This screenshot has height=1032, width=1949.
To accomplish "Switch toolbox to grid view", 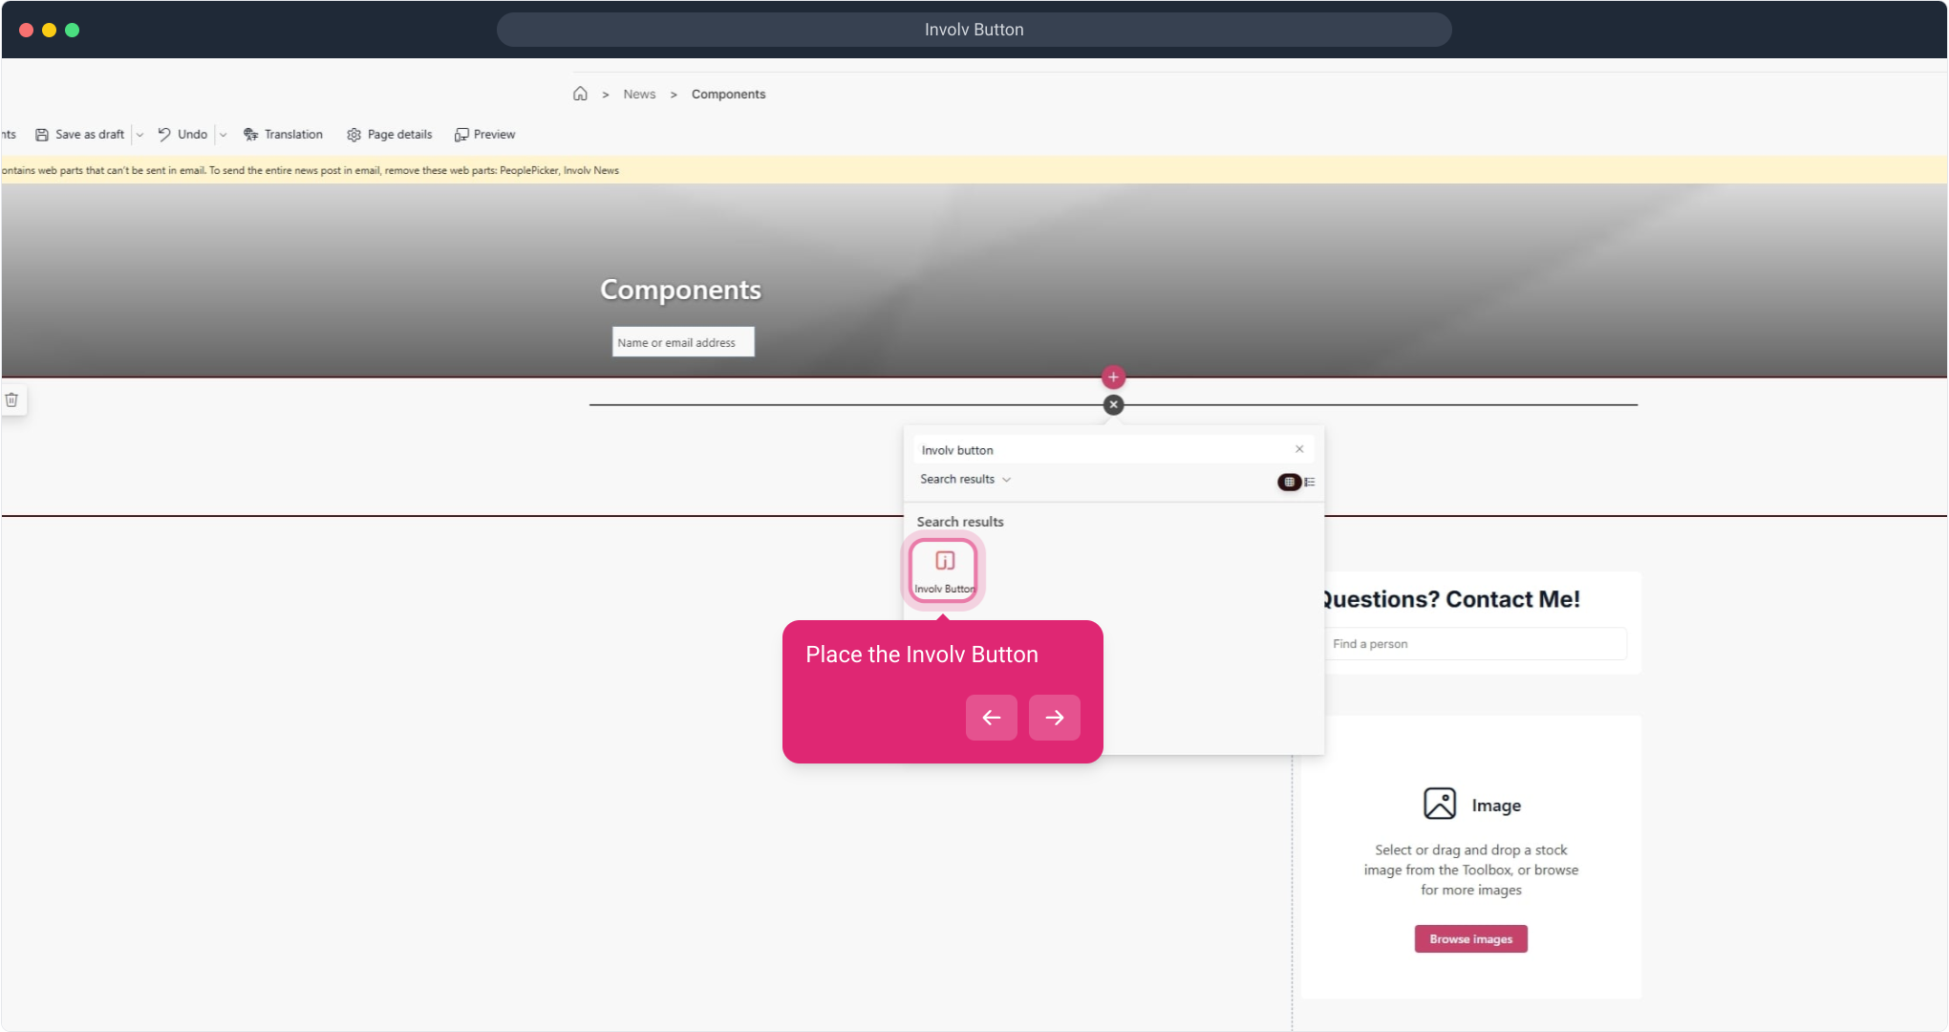I will [1289, 482].
